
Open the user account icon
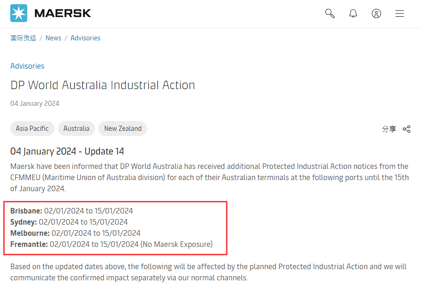(376, 13)
